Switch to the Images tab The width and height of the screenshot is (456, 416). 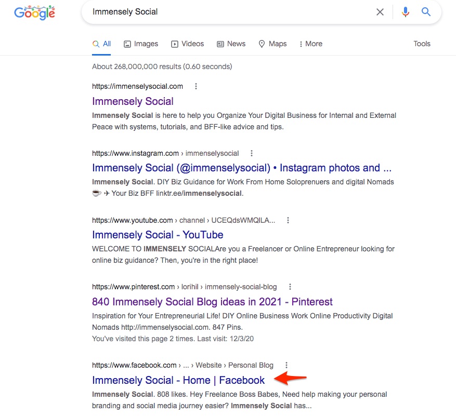pos(141,44)
